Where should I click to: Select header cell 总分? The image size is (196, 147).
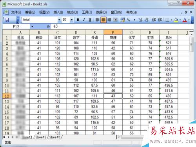tap(169, 38)
